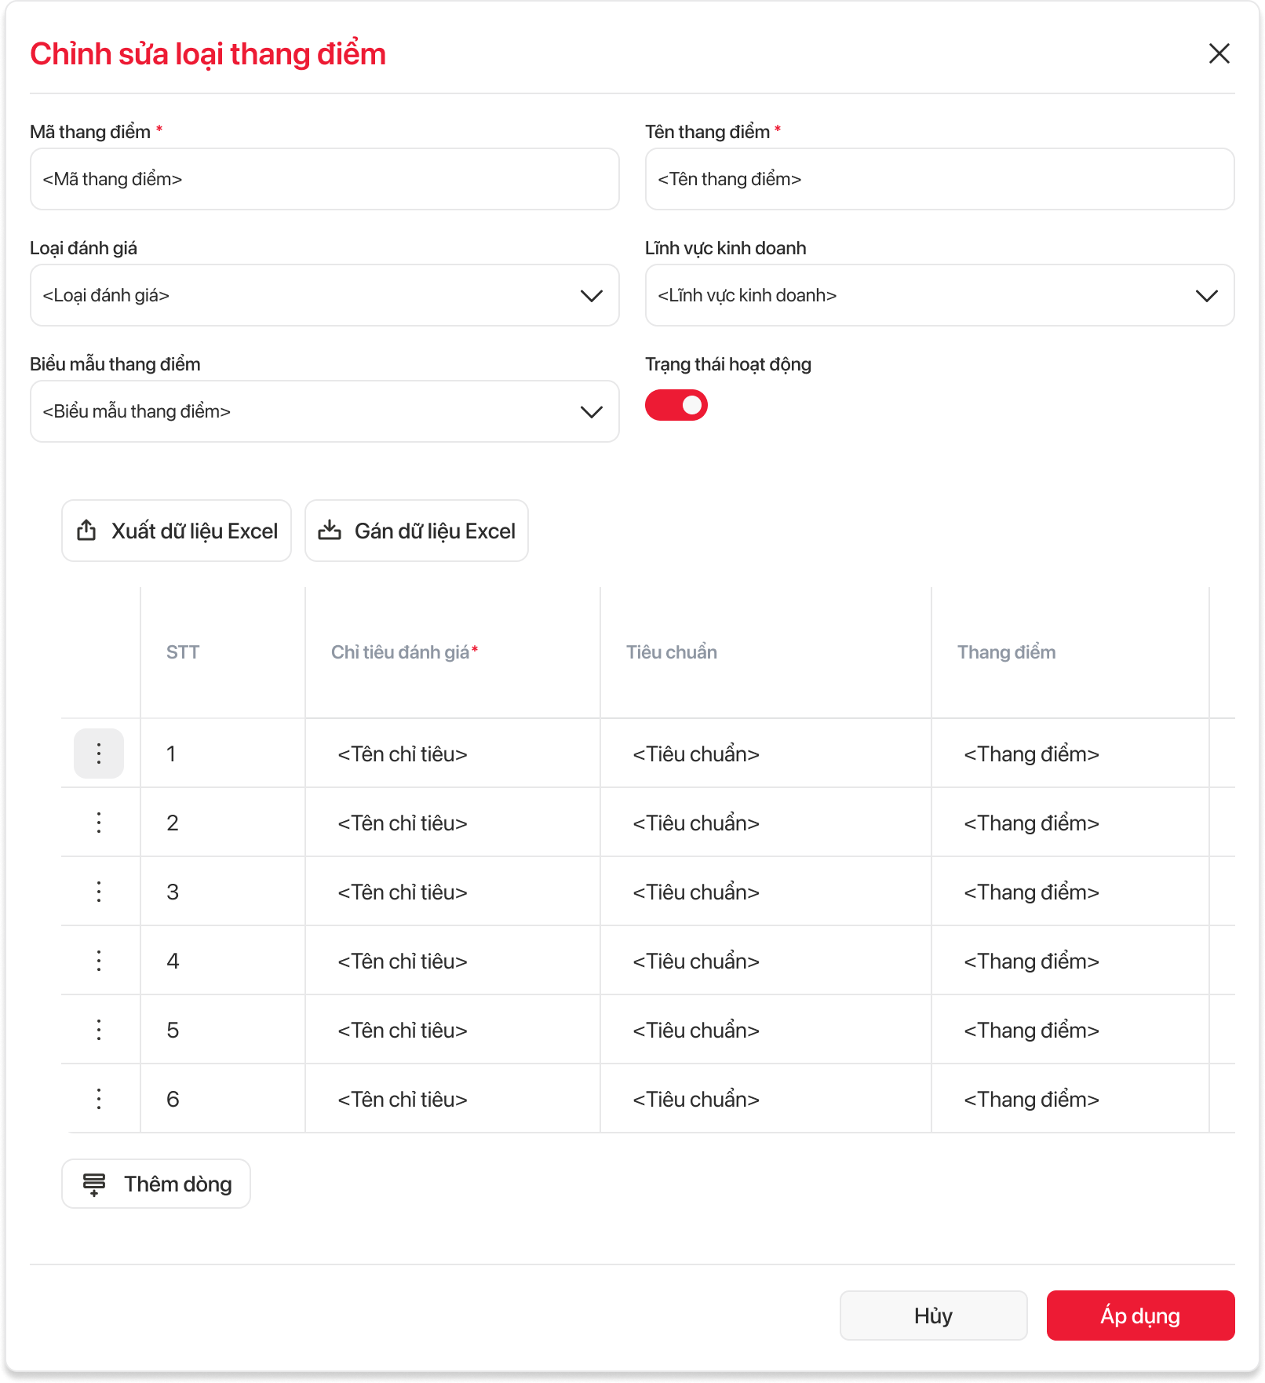Viewport: 1265px width, 1383px height.
Task: Expand the Lĩnh vực kinh doanh dropdown
Action: pyautogui.click(x=939, y=295)
